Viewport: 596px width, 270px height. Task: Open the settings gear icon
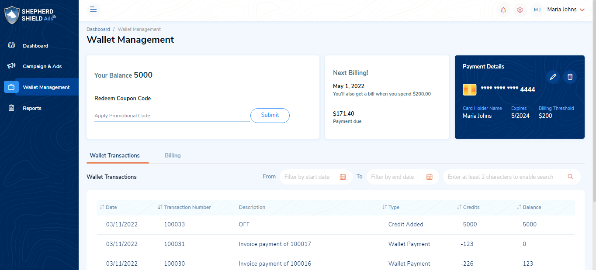pos(520,10)
